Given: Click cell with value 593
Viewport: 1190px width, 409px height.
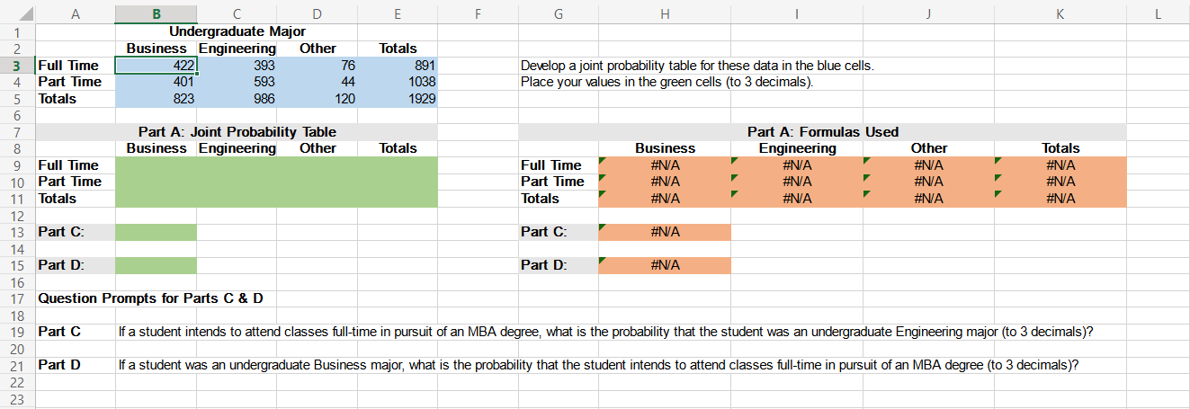Looking at the screenshot, I should click(237, 82).
